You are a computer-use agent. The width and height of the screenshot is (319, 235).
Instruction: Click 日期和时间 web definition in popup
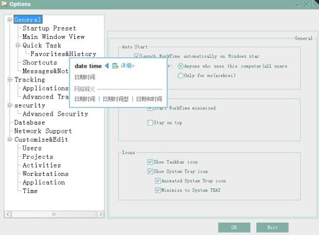[x=149, y=99]
